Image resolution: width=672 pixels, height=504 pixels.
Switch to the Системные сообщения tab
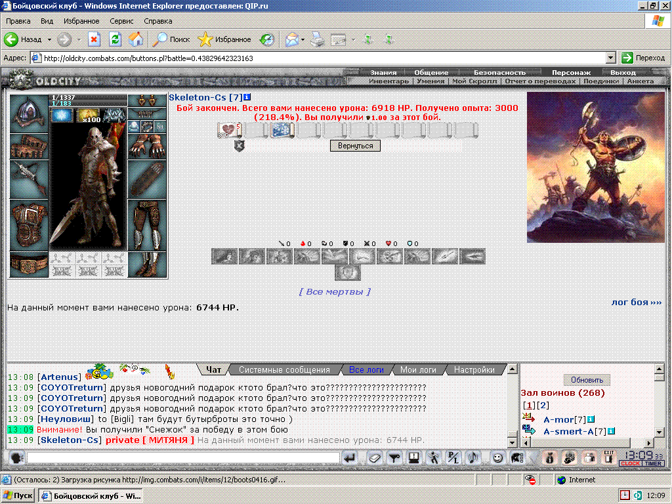pyautogui.click(x=284, y=369)
